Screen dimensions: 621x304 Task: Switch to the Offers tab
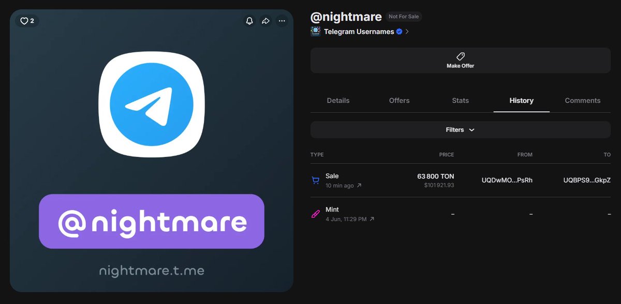coord(399,101)
